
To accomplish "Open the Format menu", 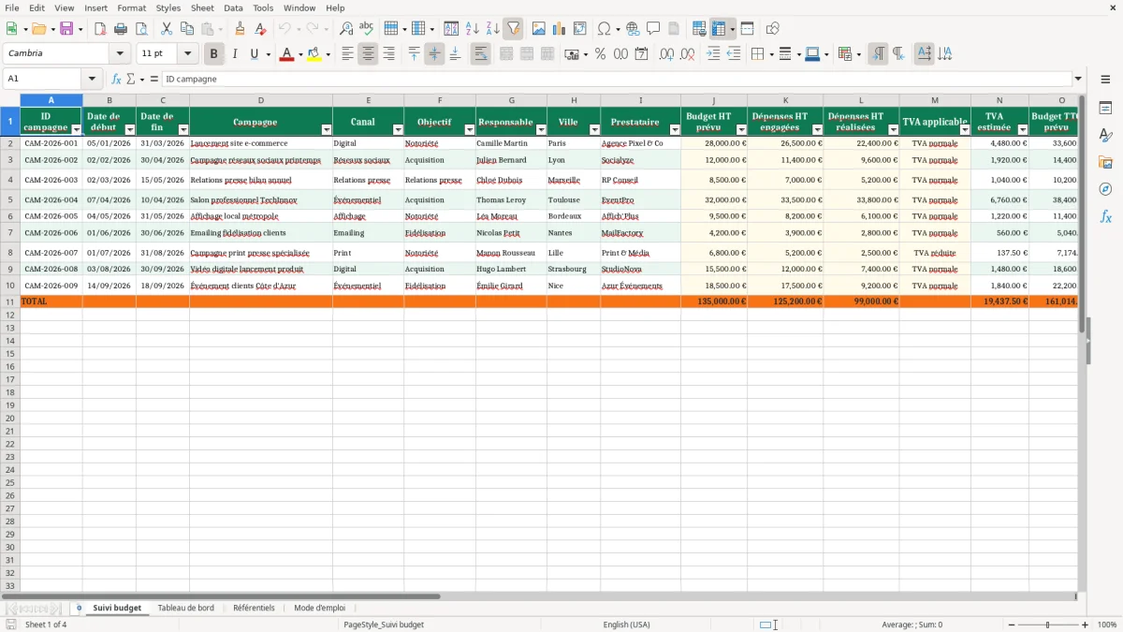I will point(132,7).
